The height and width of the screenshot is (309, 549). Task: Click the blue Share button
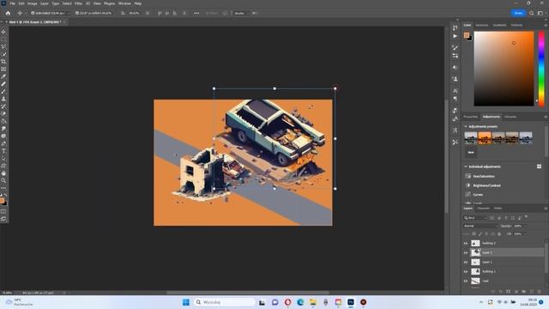518,13
